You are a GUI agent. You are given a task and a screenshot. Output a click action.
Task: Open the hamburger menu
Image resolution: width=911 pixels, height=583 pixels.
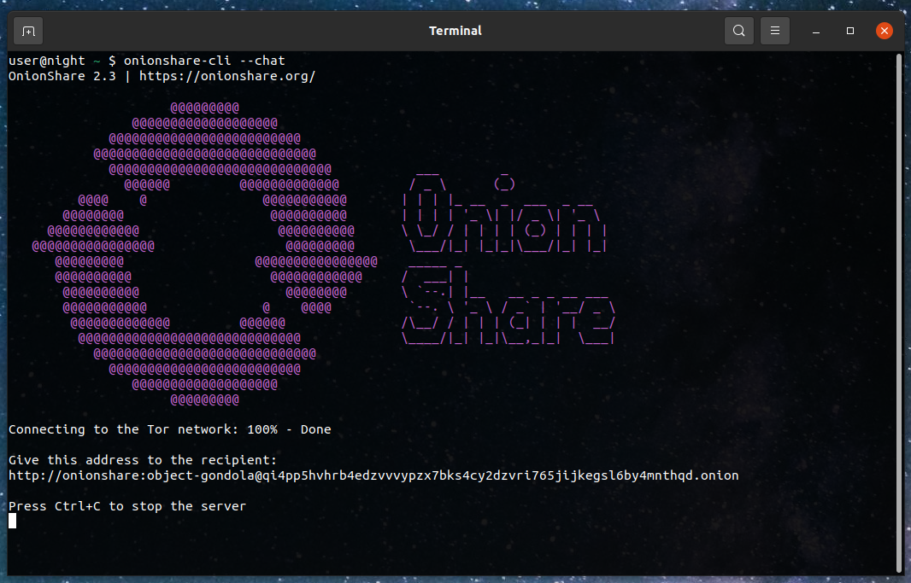775,31
